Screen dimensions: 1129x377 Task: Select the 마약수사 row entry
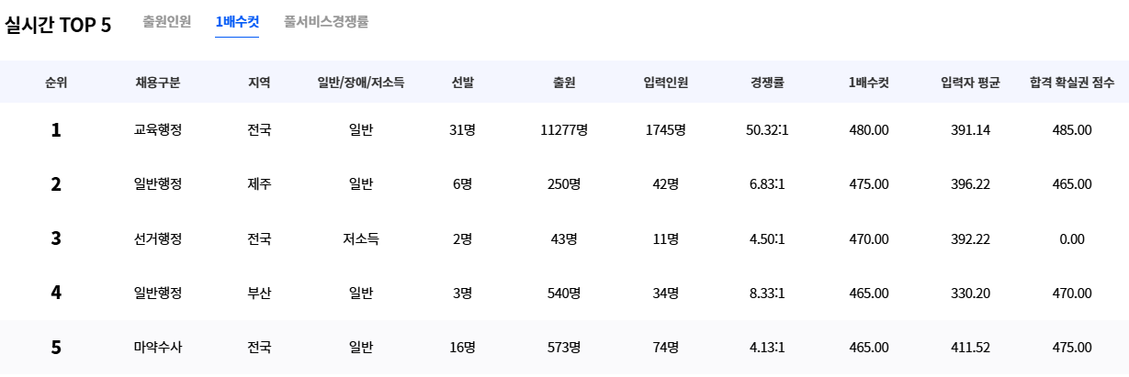click(x=157, y=348)
